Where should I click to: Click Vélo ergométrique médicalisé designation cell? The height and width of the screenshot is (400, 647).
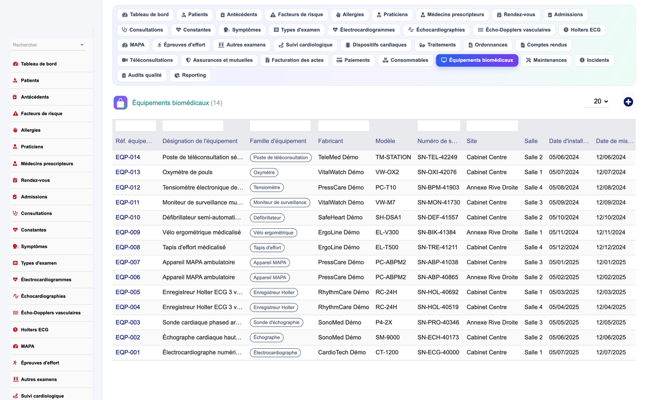tap(202, 233)
